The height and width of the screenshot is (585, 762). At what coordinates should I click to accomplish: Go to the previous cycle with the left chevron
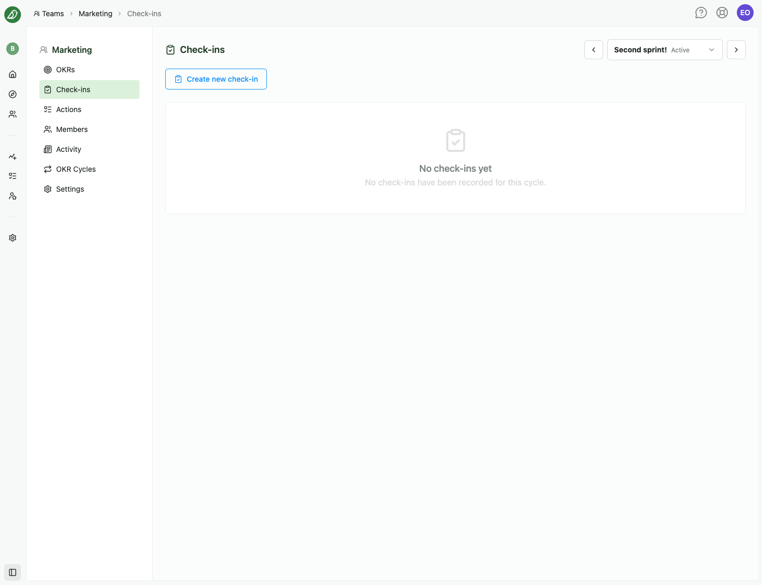[594, 50]
